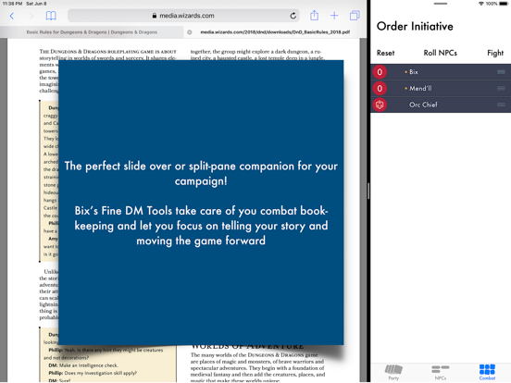This screenshot has width=511, height=383.
Task: Tap the Reset initiative button
Action: point(385,53)
